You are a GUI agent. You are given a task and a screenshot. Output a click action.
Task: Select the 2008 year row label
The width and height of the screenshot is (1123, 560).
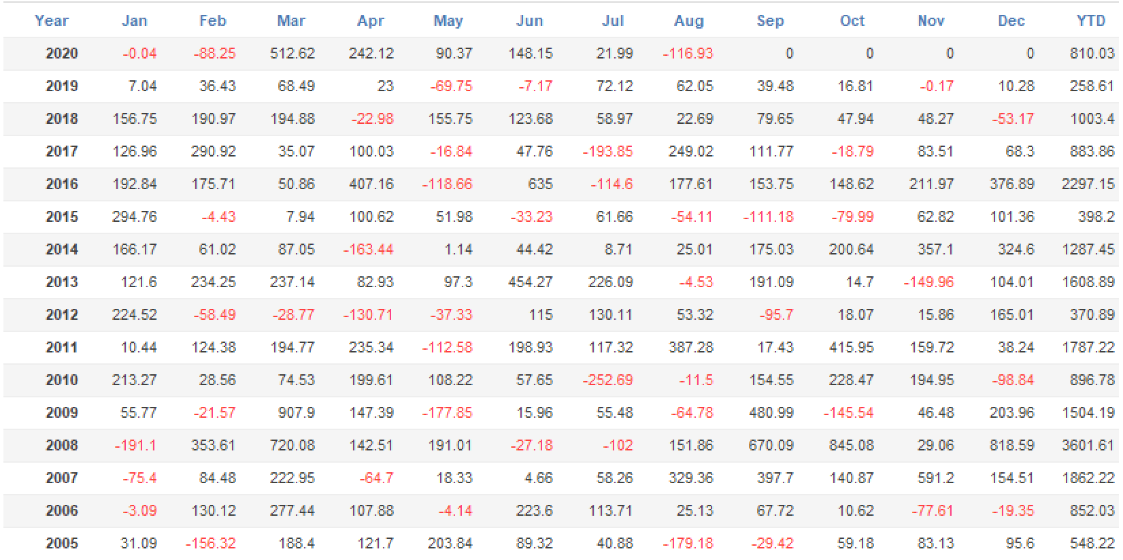[62, 446]
